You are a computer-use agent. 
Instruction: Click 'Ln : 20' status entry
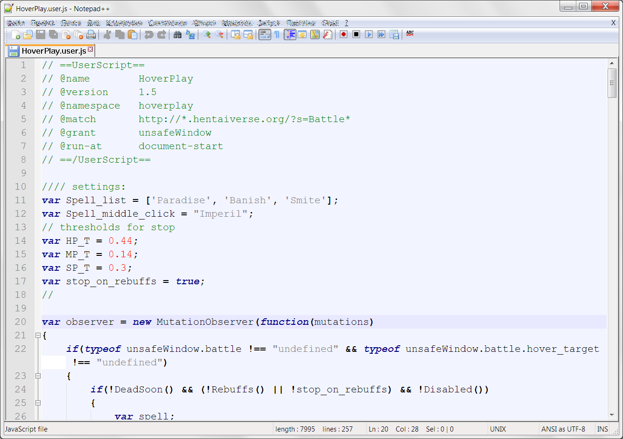(378, 429)
